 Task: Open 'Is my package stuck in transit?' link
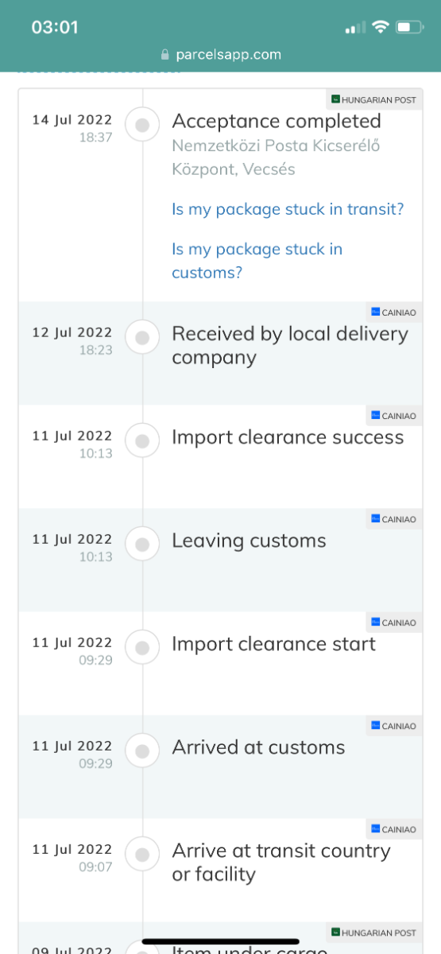click(x=288, y=209)
